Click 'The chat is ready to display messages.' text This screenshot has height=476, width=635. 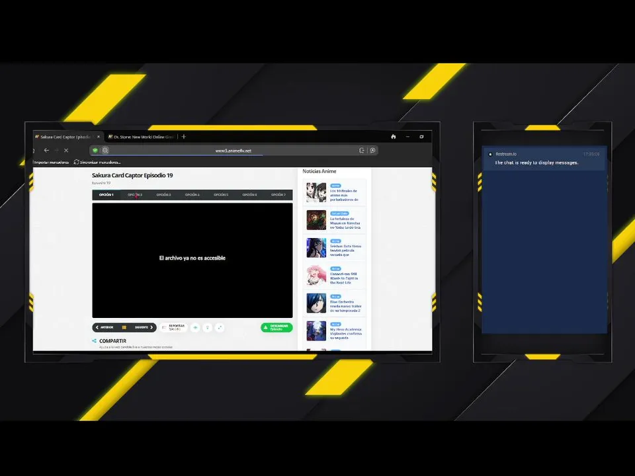(x=536, y=163)
